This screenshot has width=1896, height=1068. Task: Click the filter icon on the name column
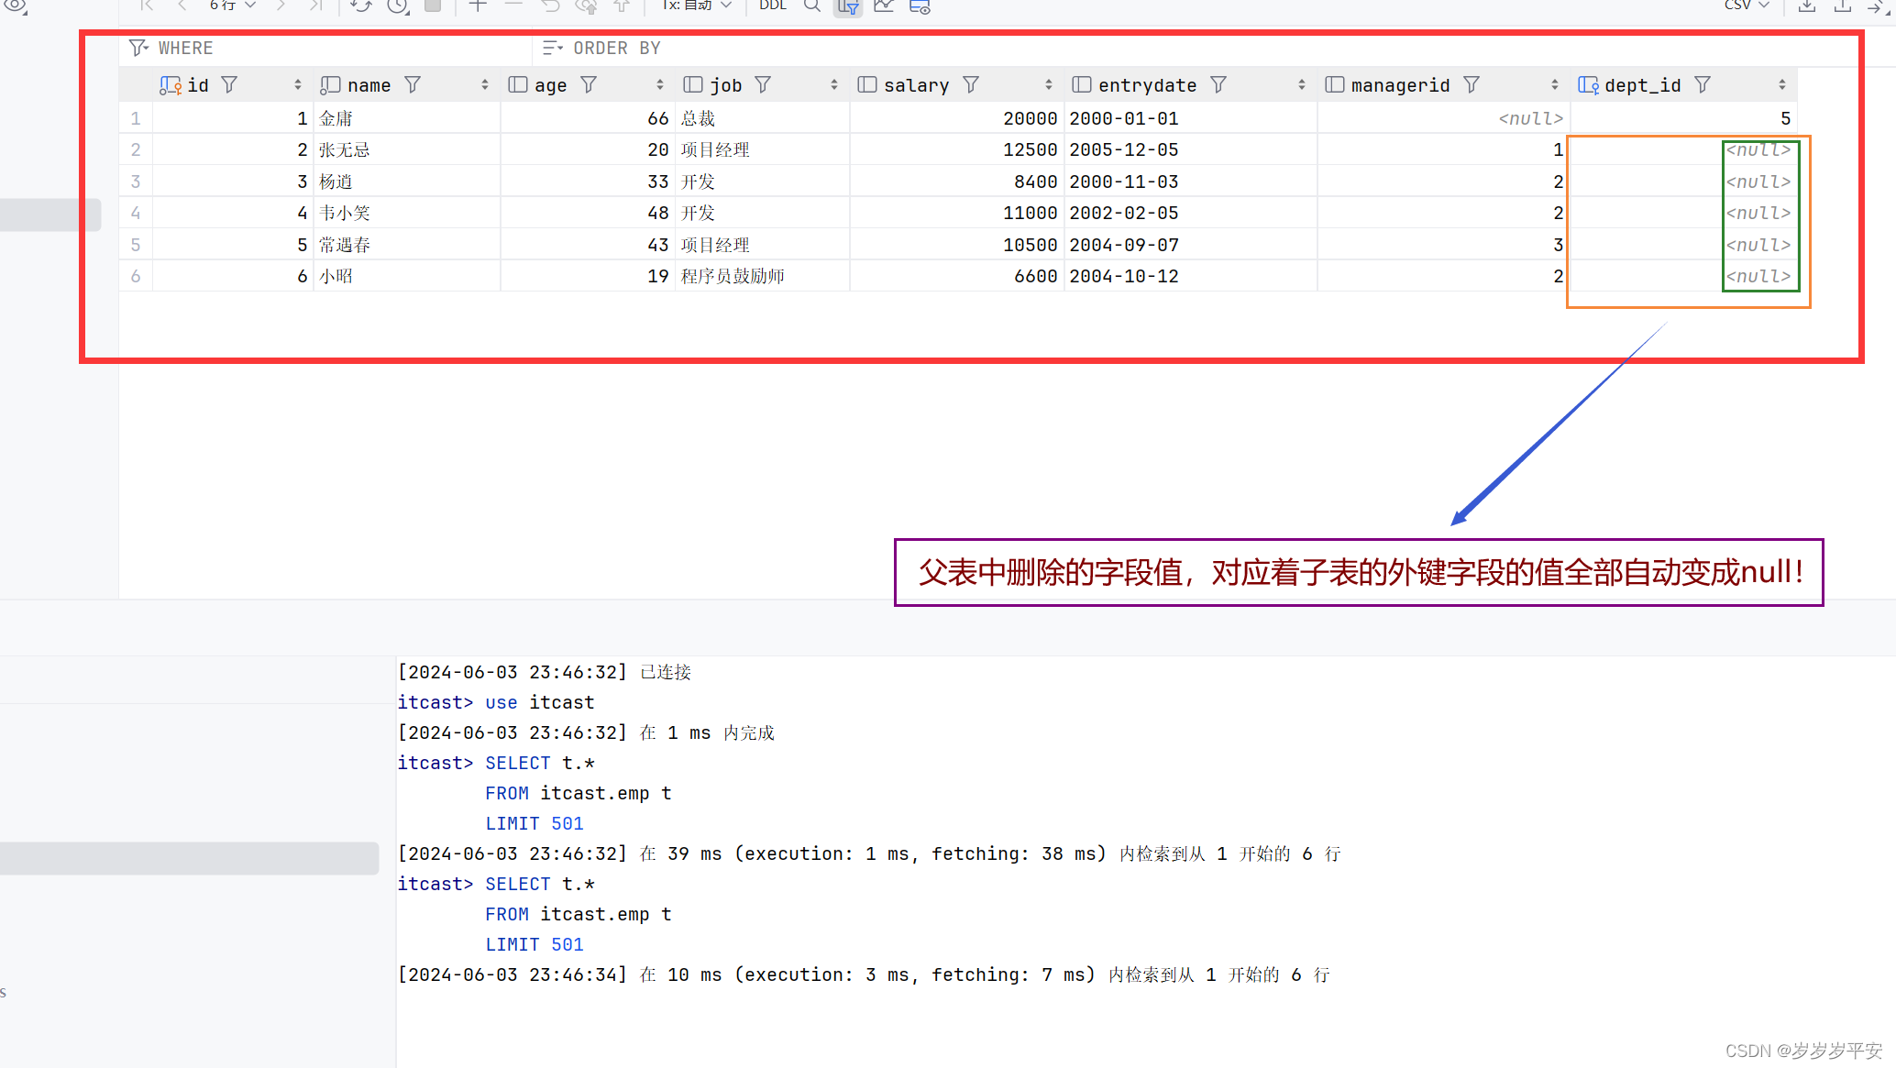pos(413,85)
